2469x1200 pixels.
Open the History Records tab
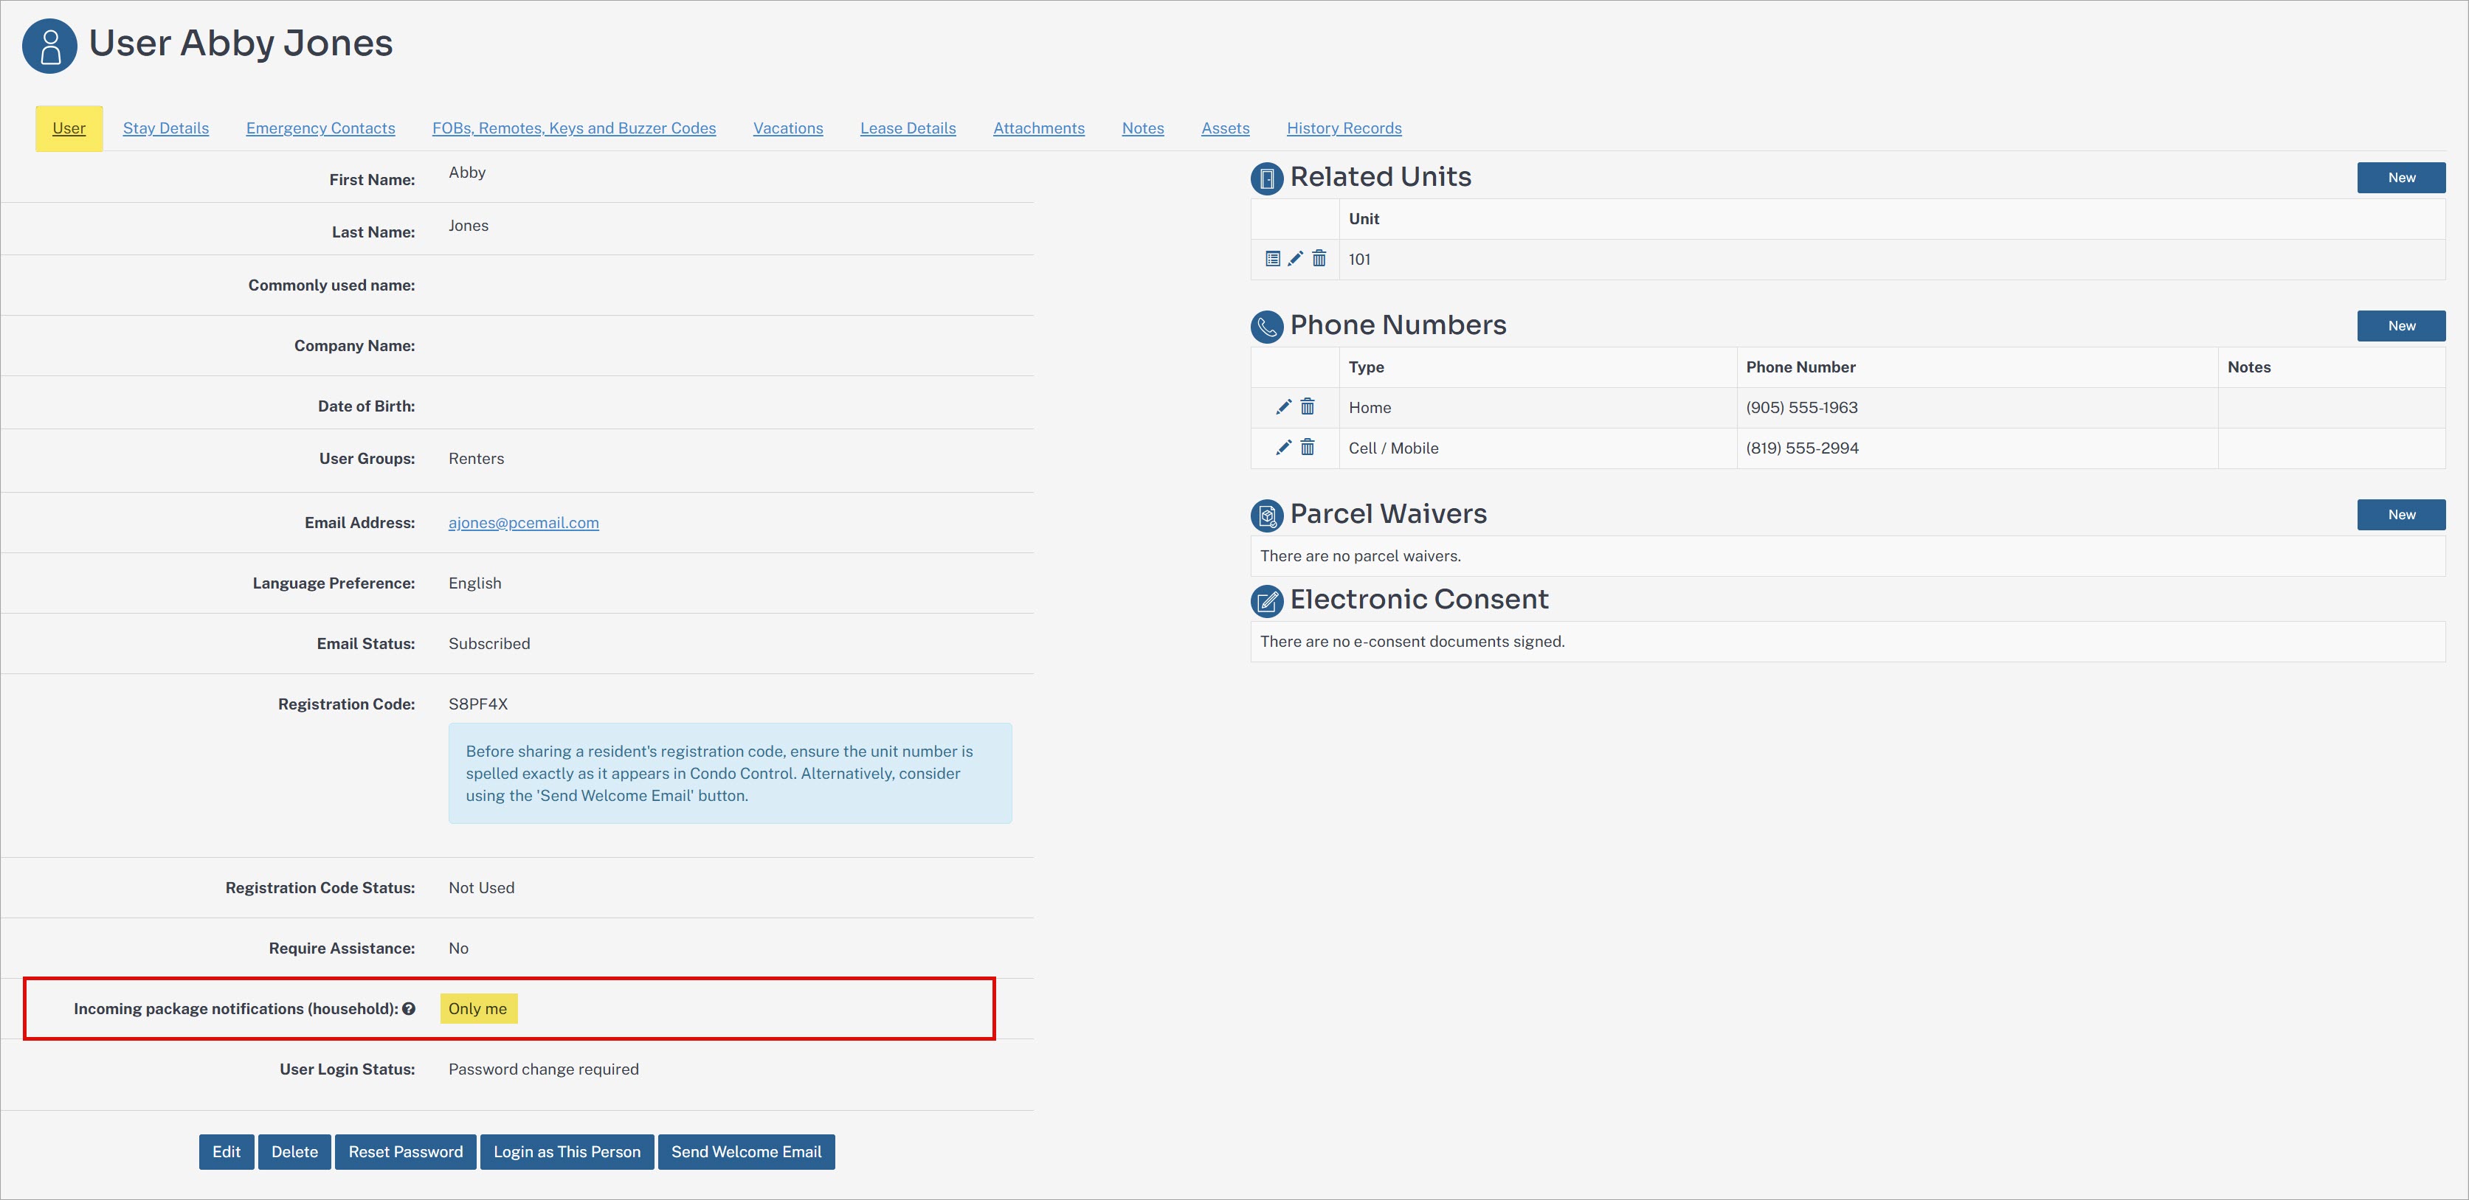(x=1344, y=128)
